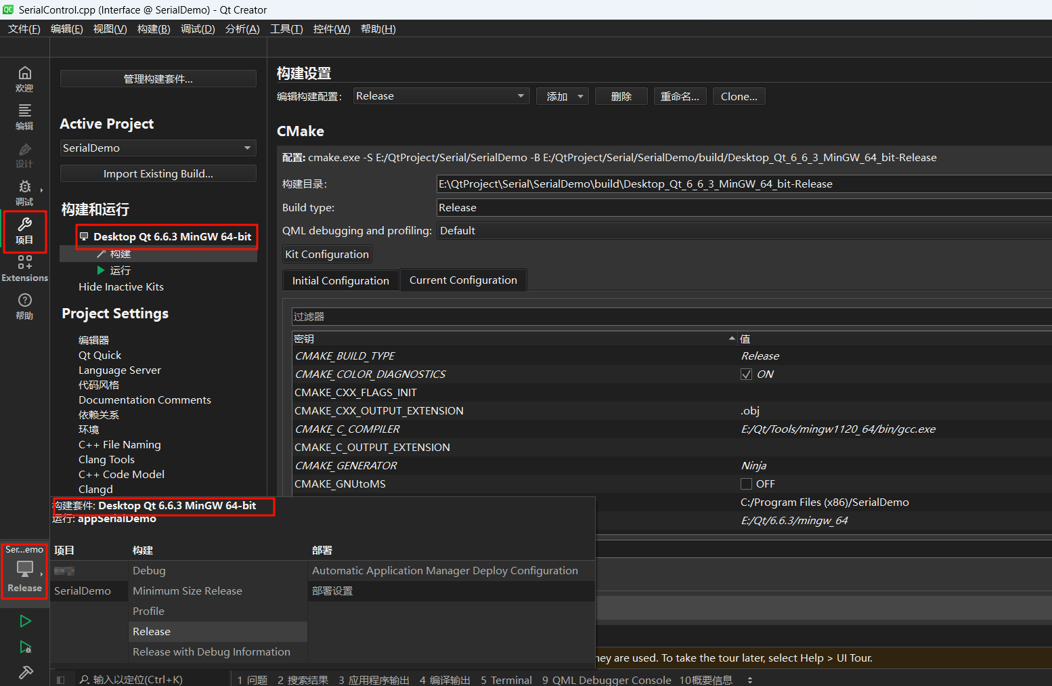Open the Extensions mode
Screen dimensions: 1052x686
coord(24,269)
